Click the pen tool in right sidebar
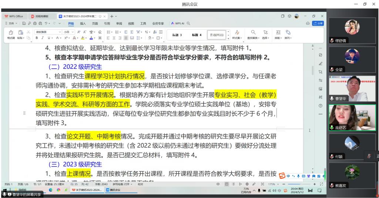 tap(321, 64)
